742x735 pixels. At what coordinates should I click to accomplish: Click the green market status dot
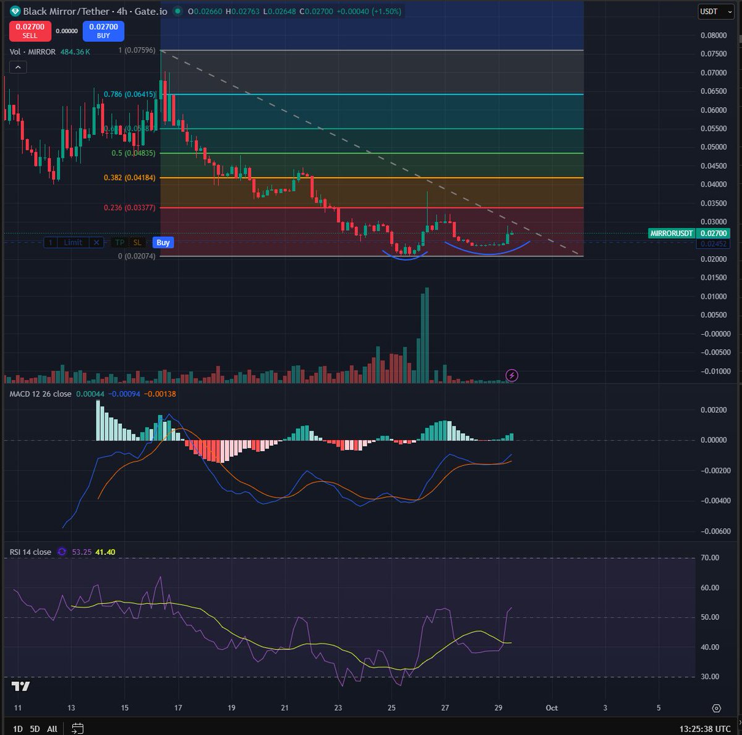[178, 11]
